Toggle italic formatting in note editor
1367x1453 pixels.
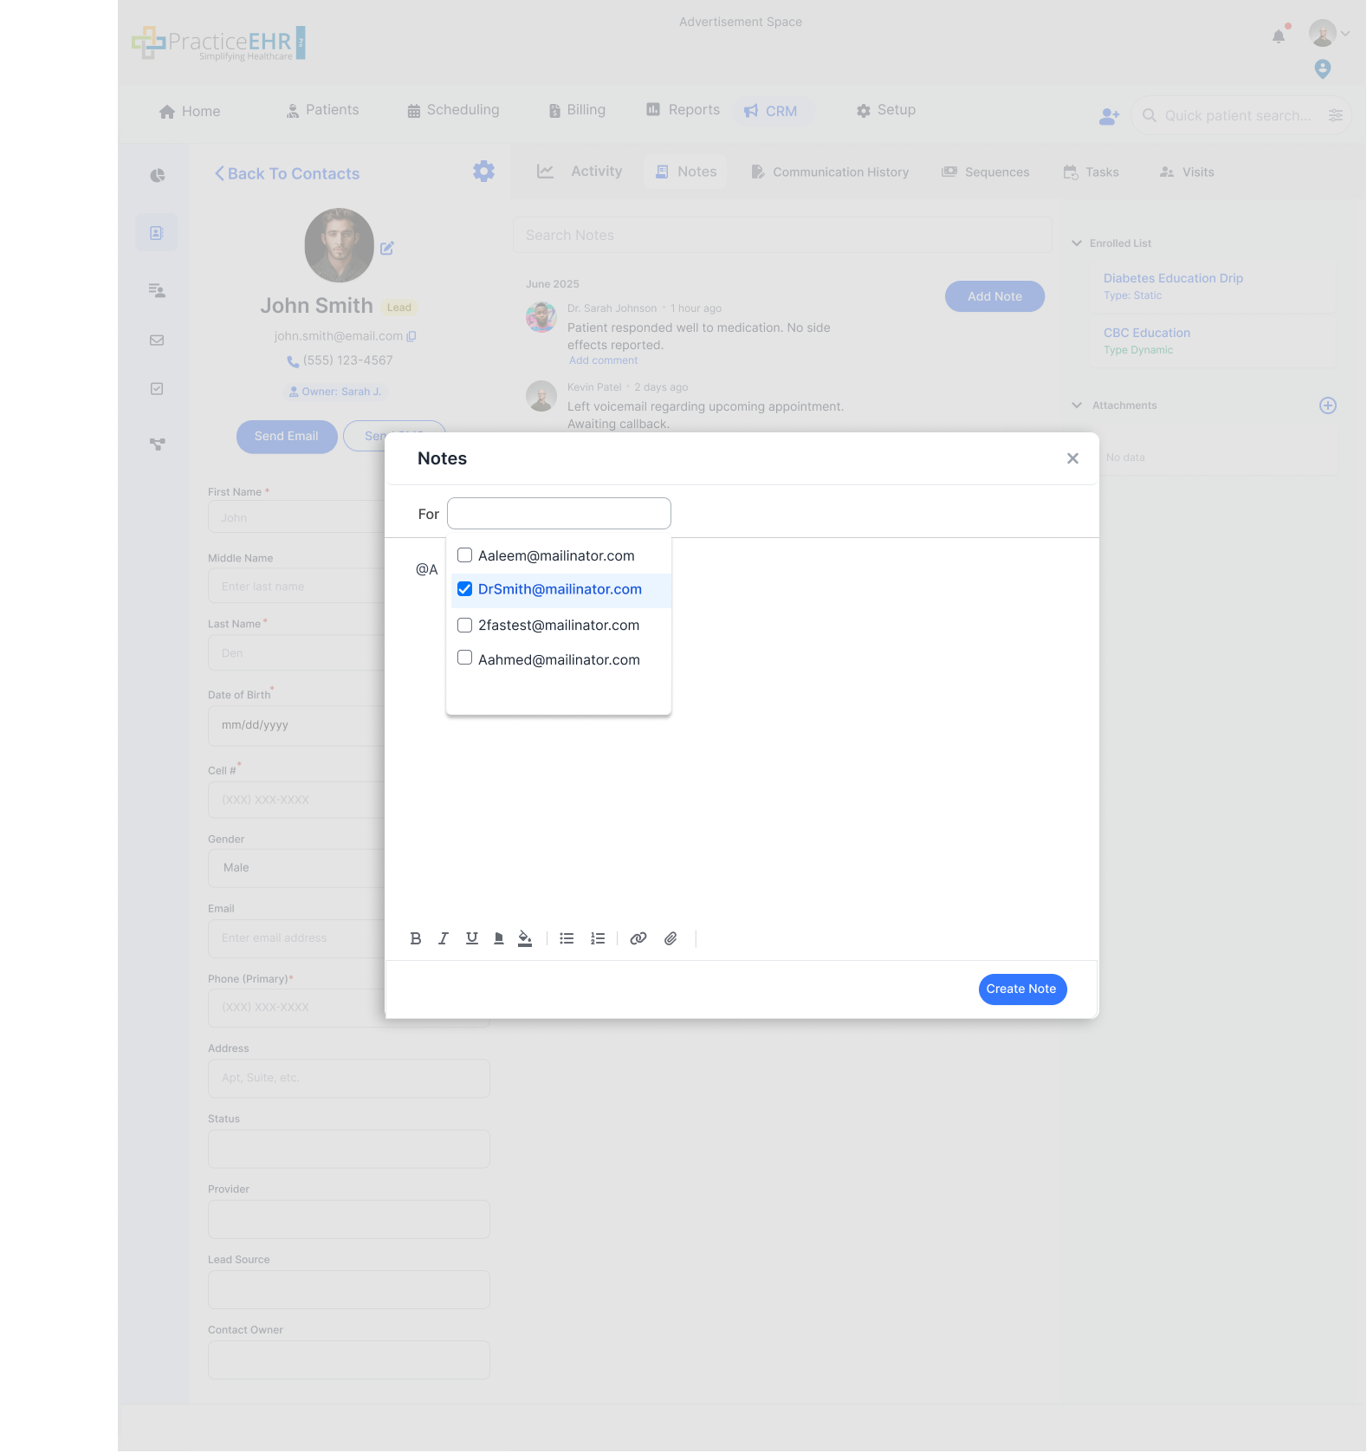[444, 938]
